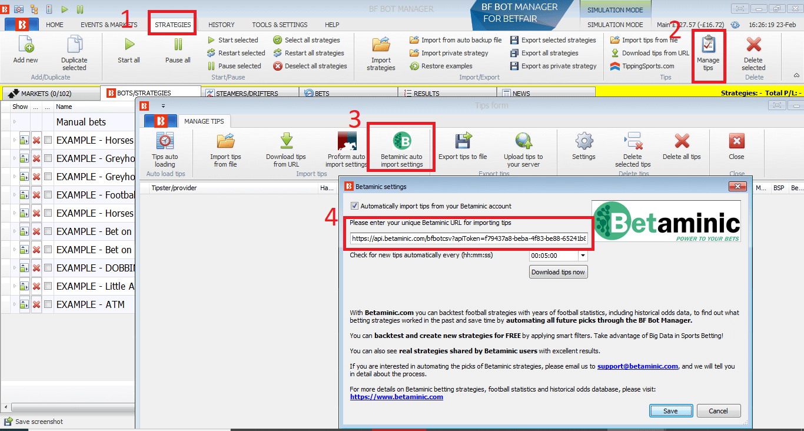Switch to the STEAMERS/DRIFTERS tab

point(250,93)
